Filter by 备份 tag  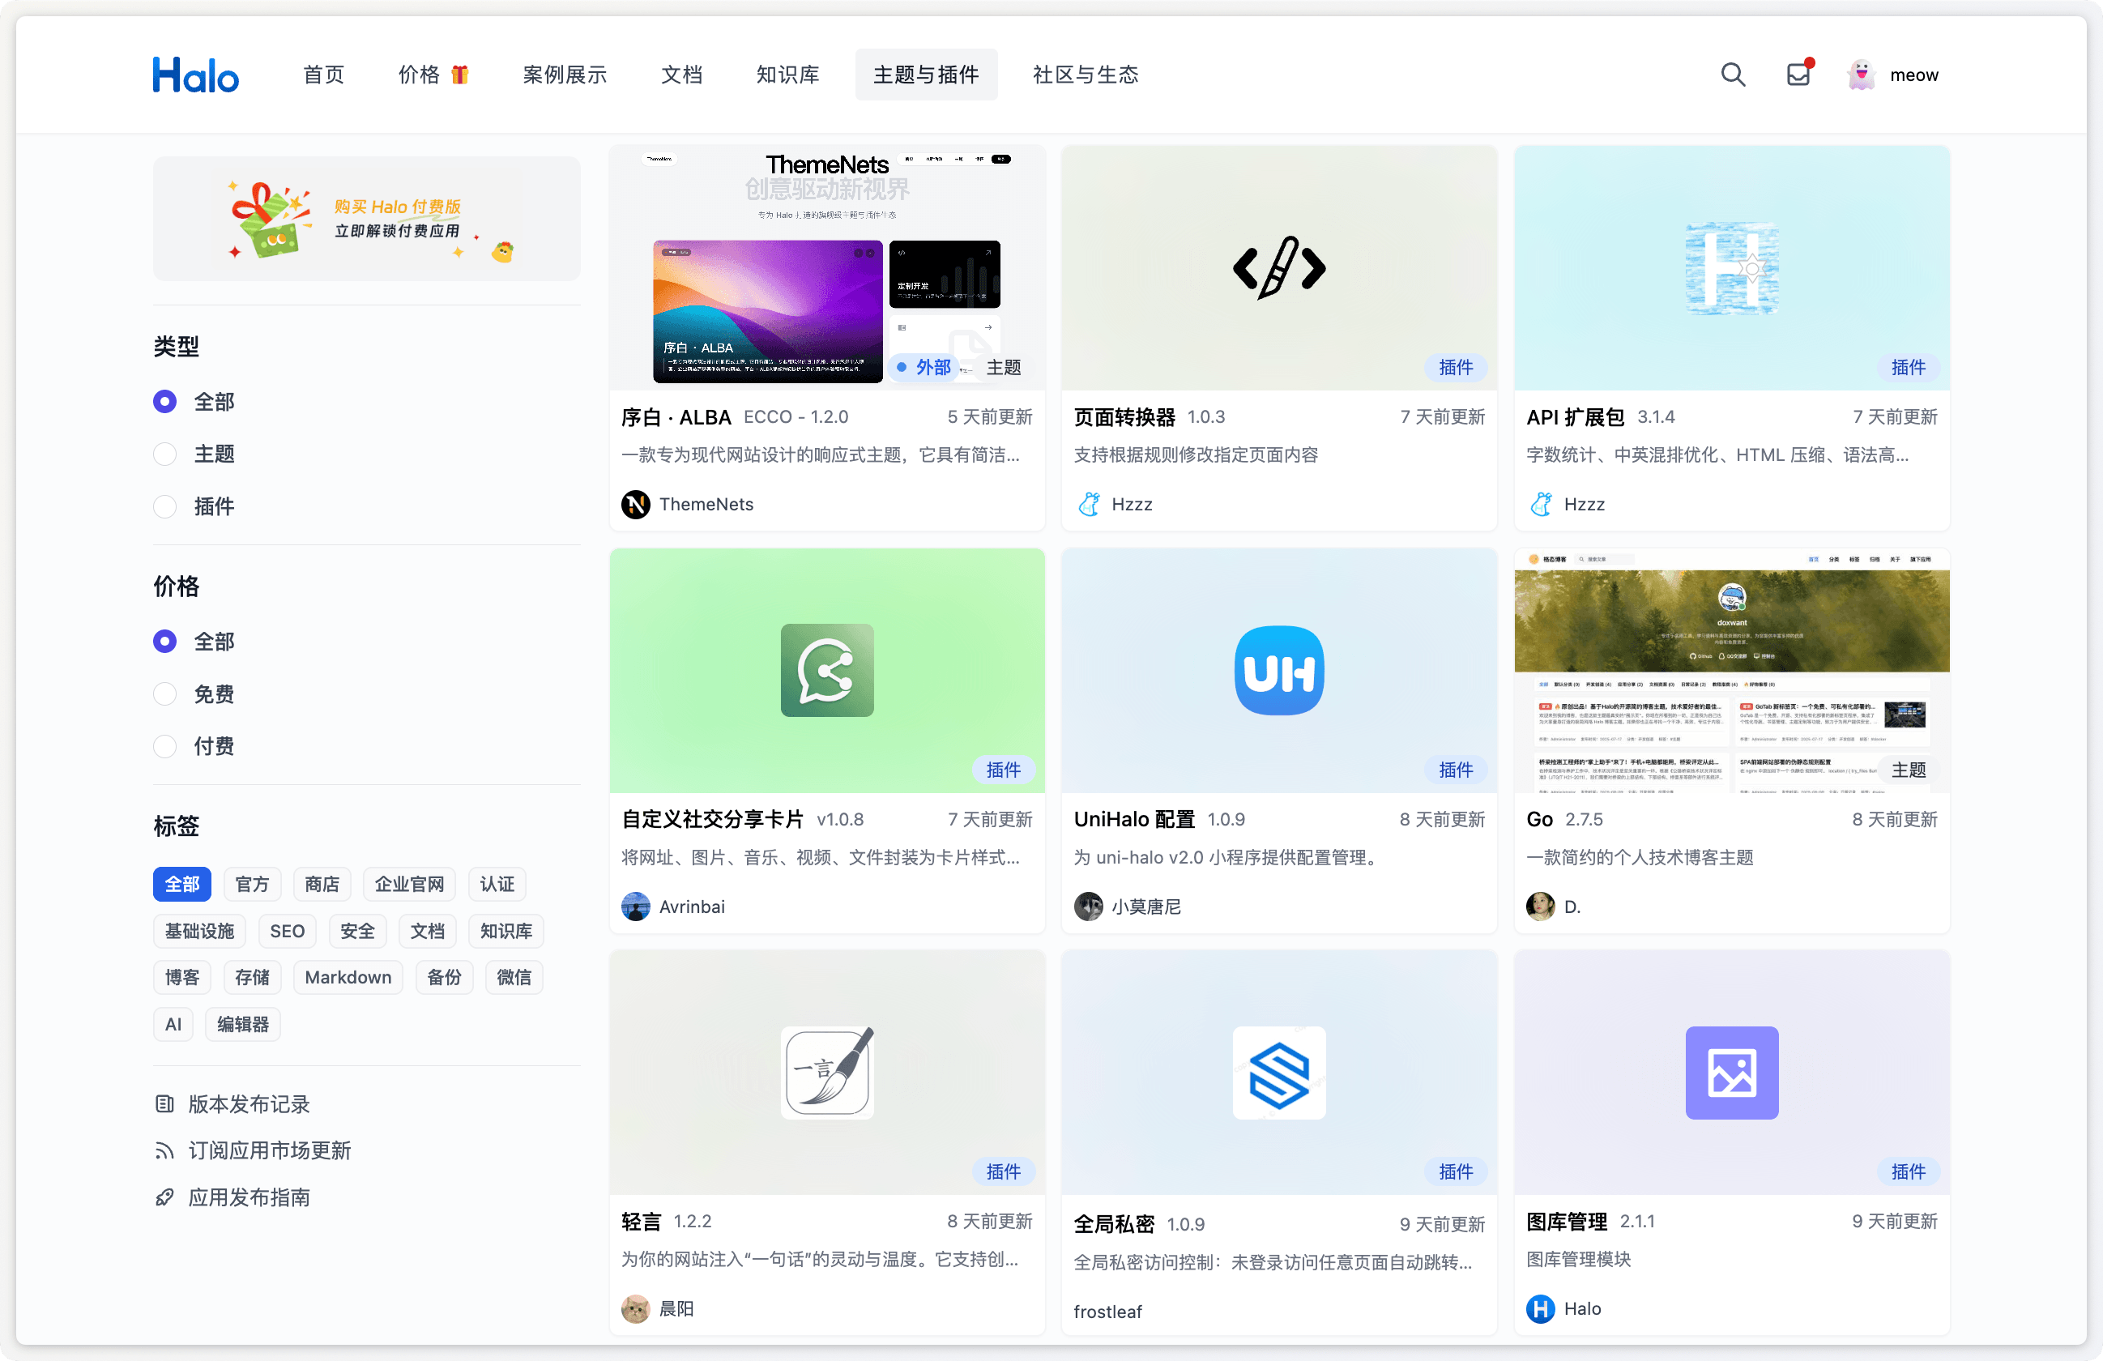444,978
